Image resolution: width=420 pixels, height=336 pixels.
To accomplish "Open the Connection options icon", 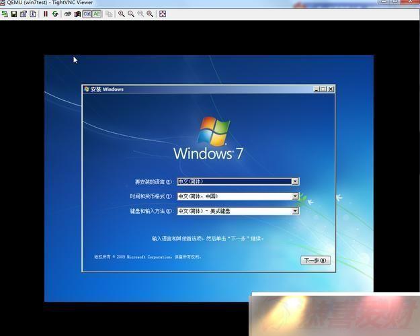I will point(24,14).
